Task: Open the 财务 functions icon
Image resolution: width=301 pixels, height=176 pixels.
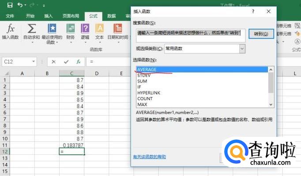Action: tap(71, 29)
